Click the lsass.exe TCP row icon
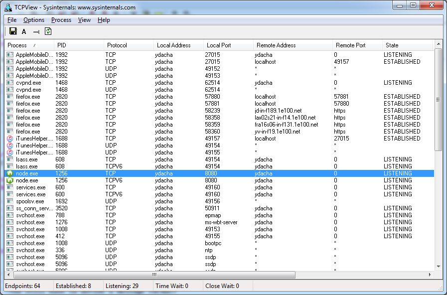The height and width of the screenshot is (295, 447). point(10,159)
